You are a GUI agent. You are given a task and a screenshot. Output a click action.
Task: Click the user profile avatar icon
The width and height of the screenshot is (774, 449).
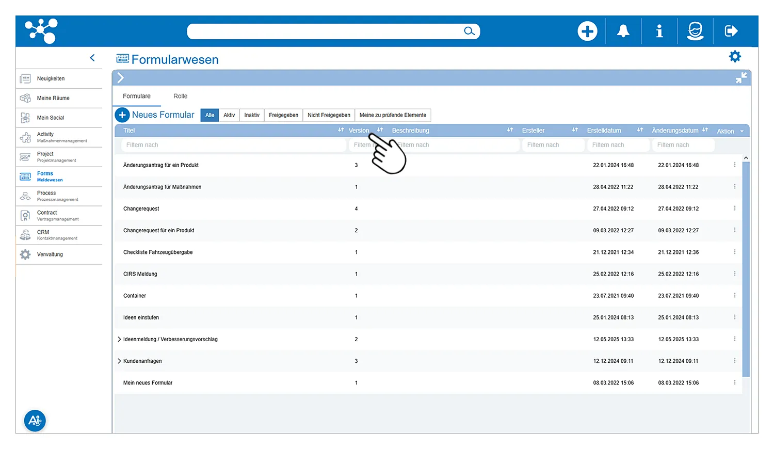tap(695, 31)
